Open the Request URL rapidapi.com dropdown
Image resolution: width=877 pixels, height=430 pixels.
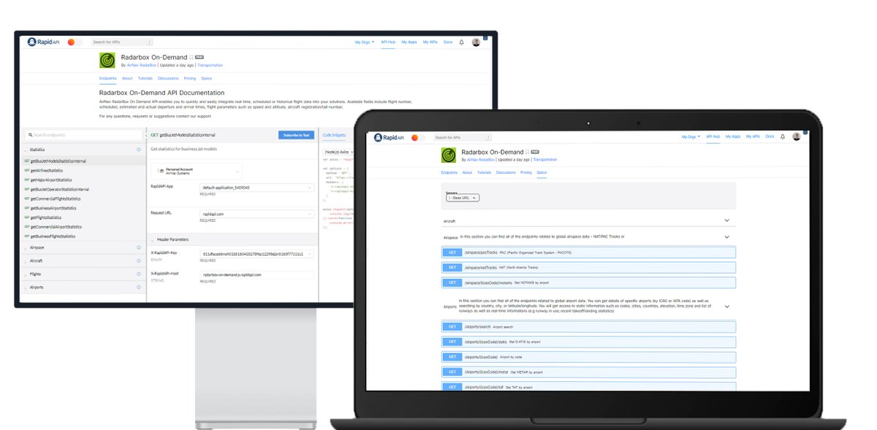[257, 214]
